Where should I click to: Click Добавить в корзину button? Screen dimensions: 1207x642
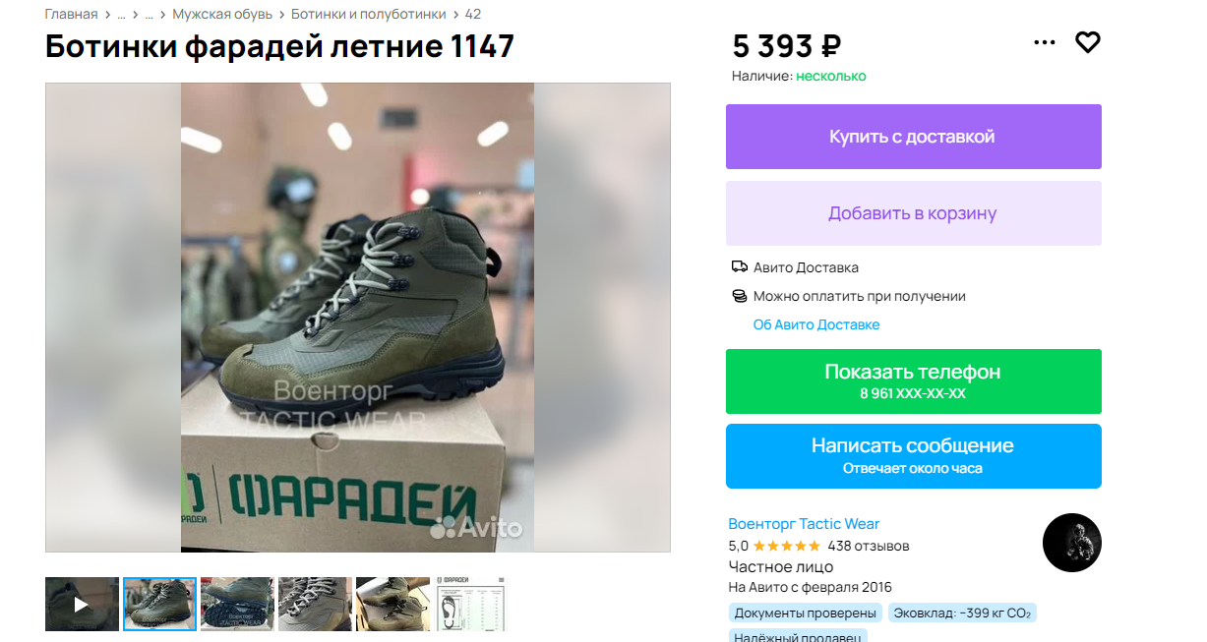913,213
